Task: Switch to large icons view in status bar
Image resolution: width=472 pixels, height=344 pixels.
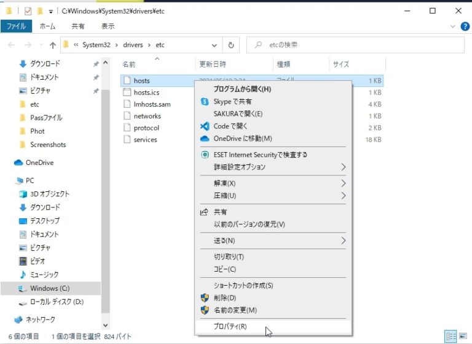Action: (462, 336)
